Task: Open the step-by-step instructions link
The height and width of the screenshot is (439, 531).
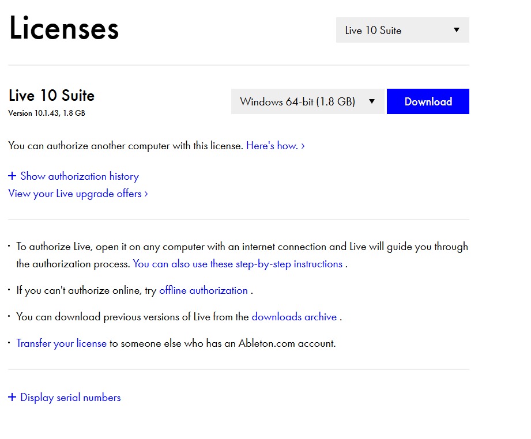Action: click(x=238, y=264)
